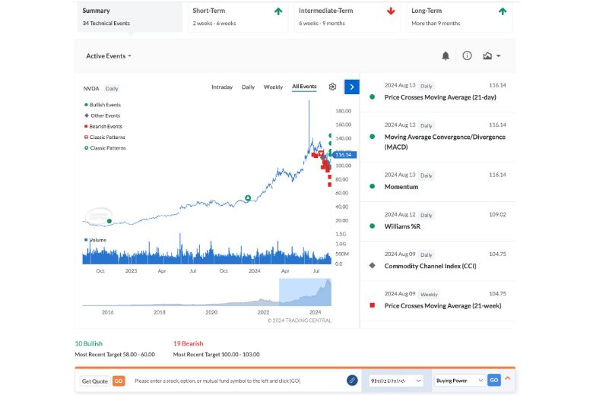Click the blue pencil edit icon
The height and width of the screenshot is (395, 593).
(x=352, y=381)
